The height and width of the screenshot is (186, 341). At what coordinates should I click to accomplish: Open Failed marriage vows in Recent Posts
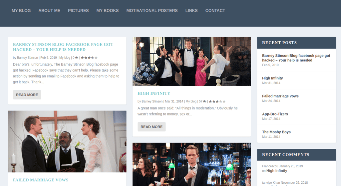(280, 96)
